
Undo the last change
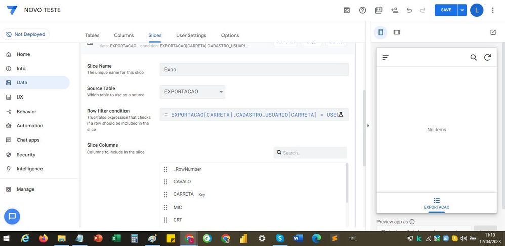point(409,10)
